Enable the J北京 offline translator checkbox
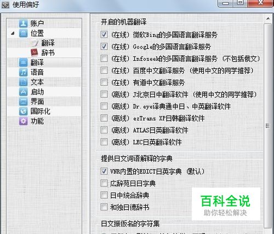Viewport: 274px width, 234px height. [x=104, y=94]
